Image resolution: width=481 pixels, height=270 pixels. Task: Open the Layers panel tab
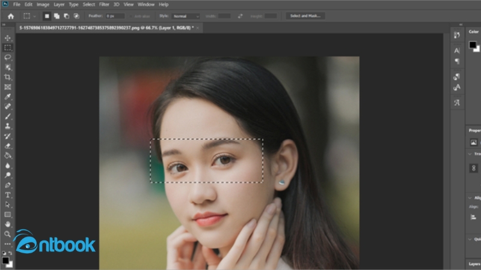coord(474,264)
